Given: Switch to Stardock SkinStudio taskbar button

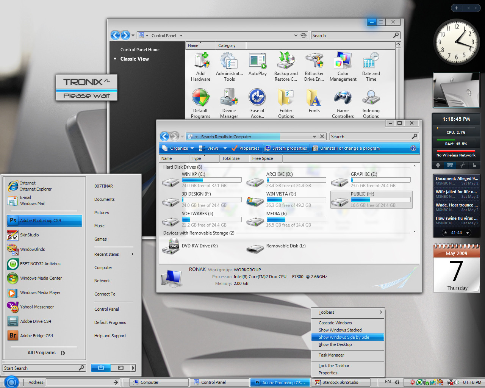Looking at the screenshot, I should click(340, 382).
